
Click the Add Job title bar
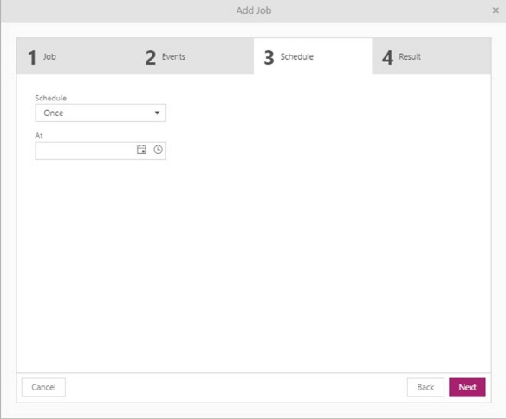[254, 10]
